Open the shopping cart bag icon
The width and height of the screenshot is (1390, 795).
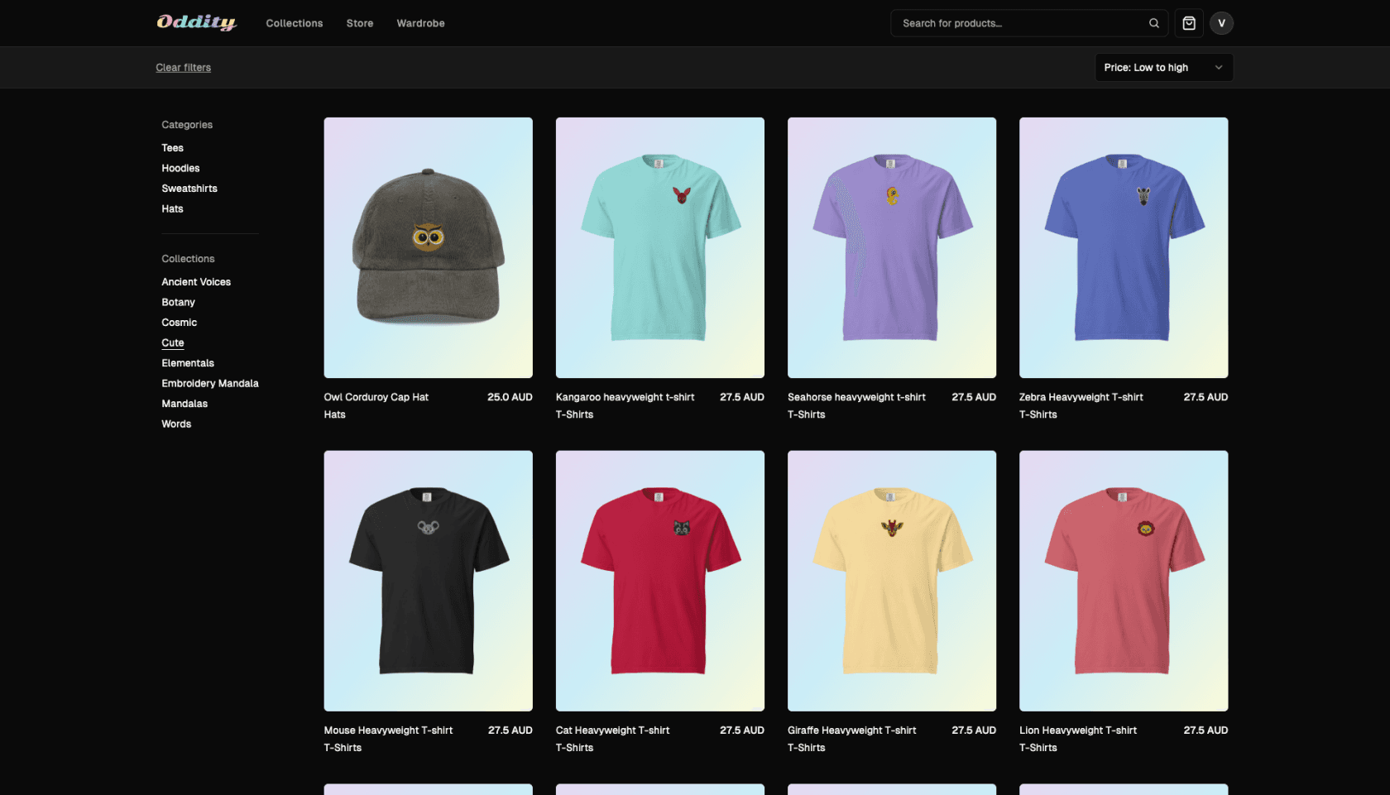click(x=1189, y=23)
